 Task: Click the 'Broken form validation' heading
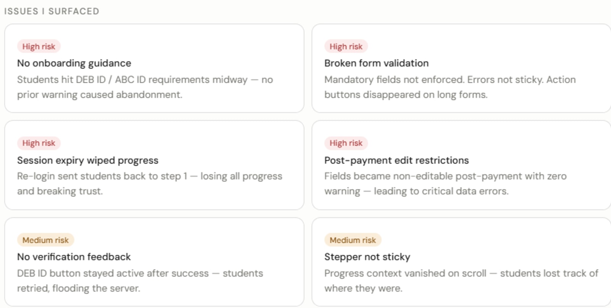(x=377, y=63)
